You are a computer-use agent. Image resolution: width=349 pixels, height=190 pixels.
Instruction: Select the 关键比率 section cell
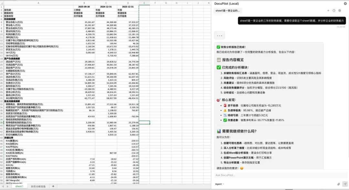pyautogui.click(x=38, y=138)
